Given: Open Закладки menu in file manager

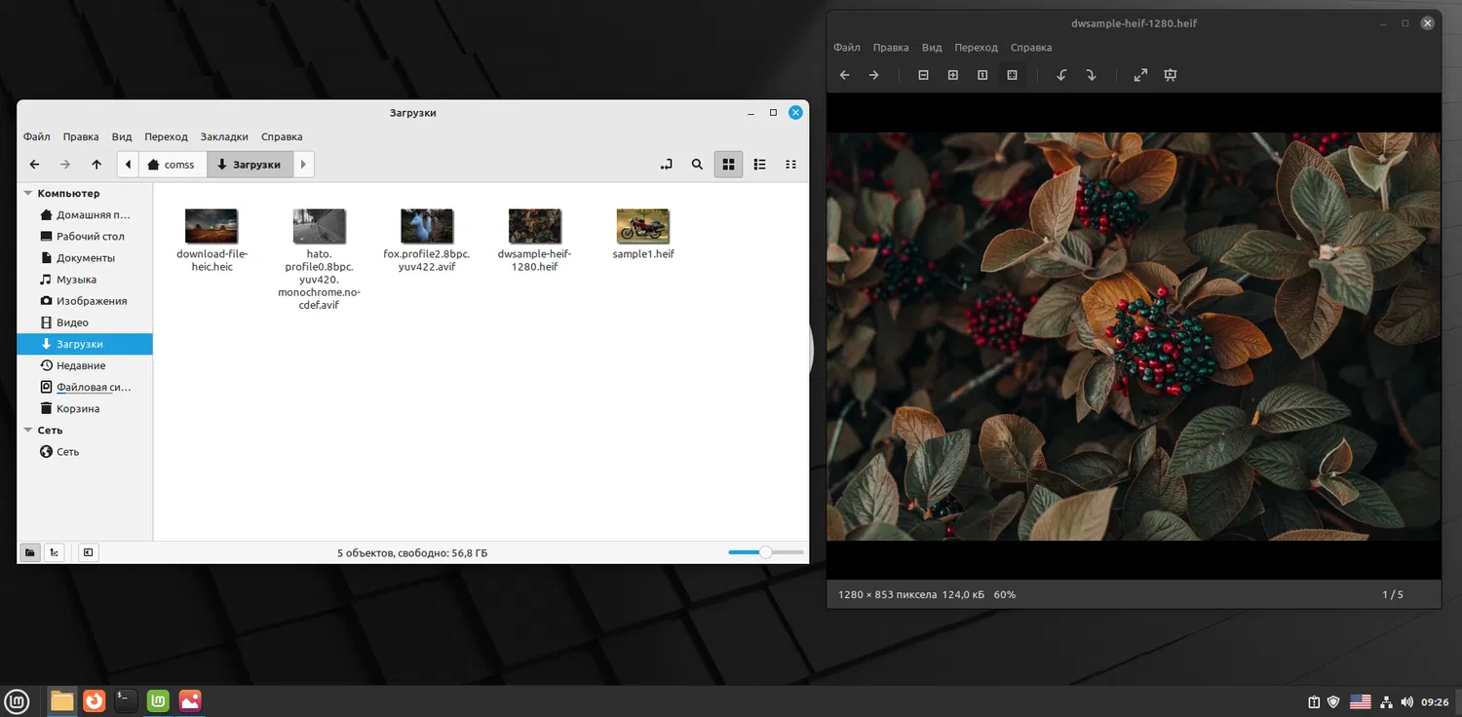Looking at the screenshot, I should coord(224,137).
